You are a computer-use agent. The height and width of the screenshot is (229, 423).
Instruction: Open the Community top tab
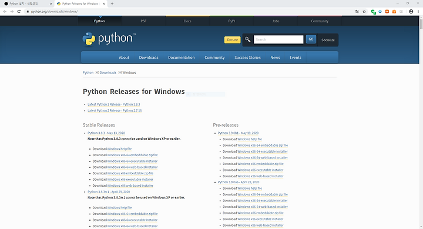click(320, 21)
